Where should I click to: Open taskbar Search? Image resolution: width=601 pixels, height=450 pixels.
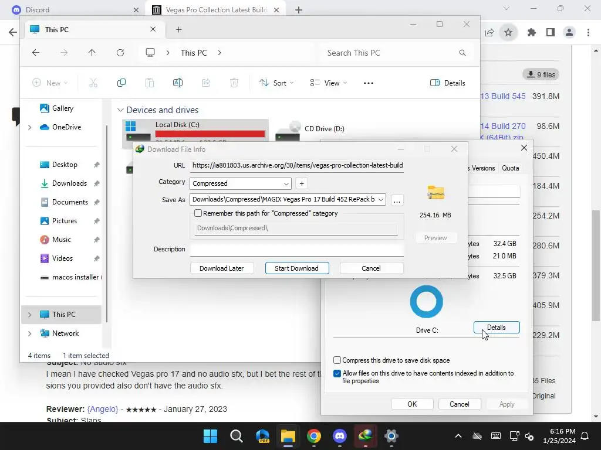point(237,436)
